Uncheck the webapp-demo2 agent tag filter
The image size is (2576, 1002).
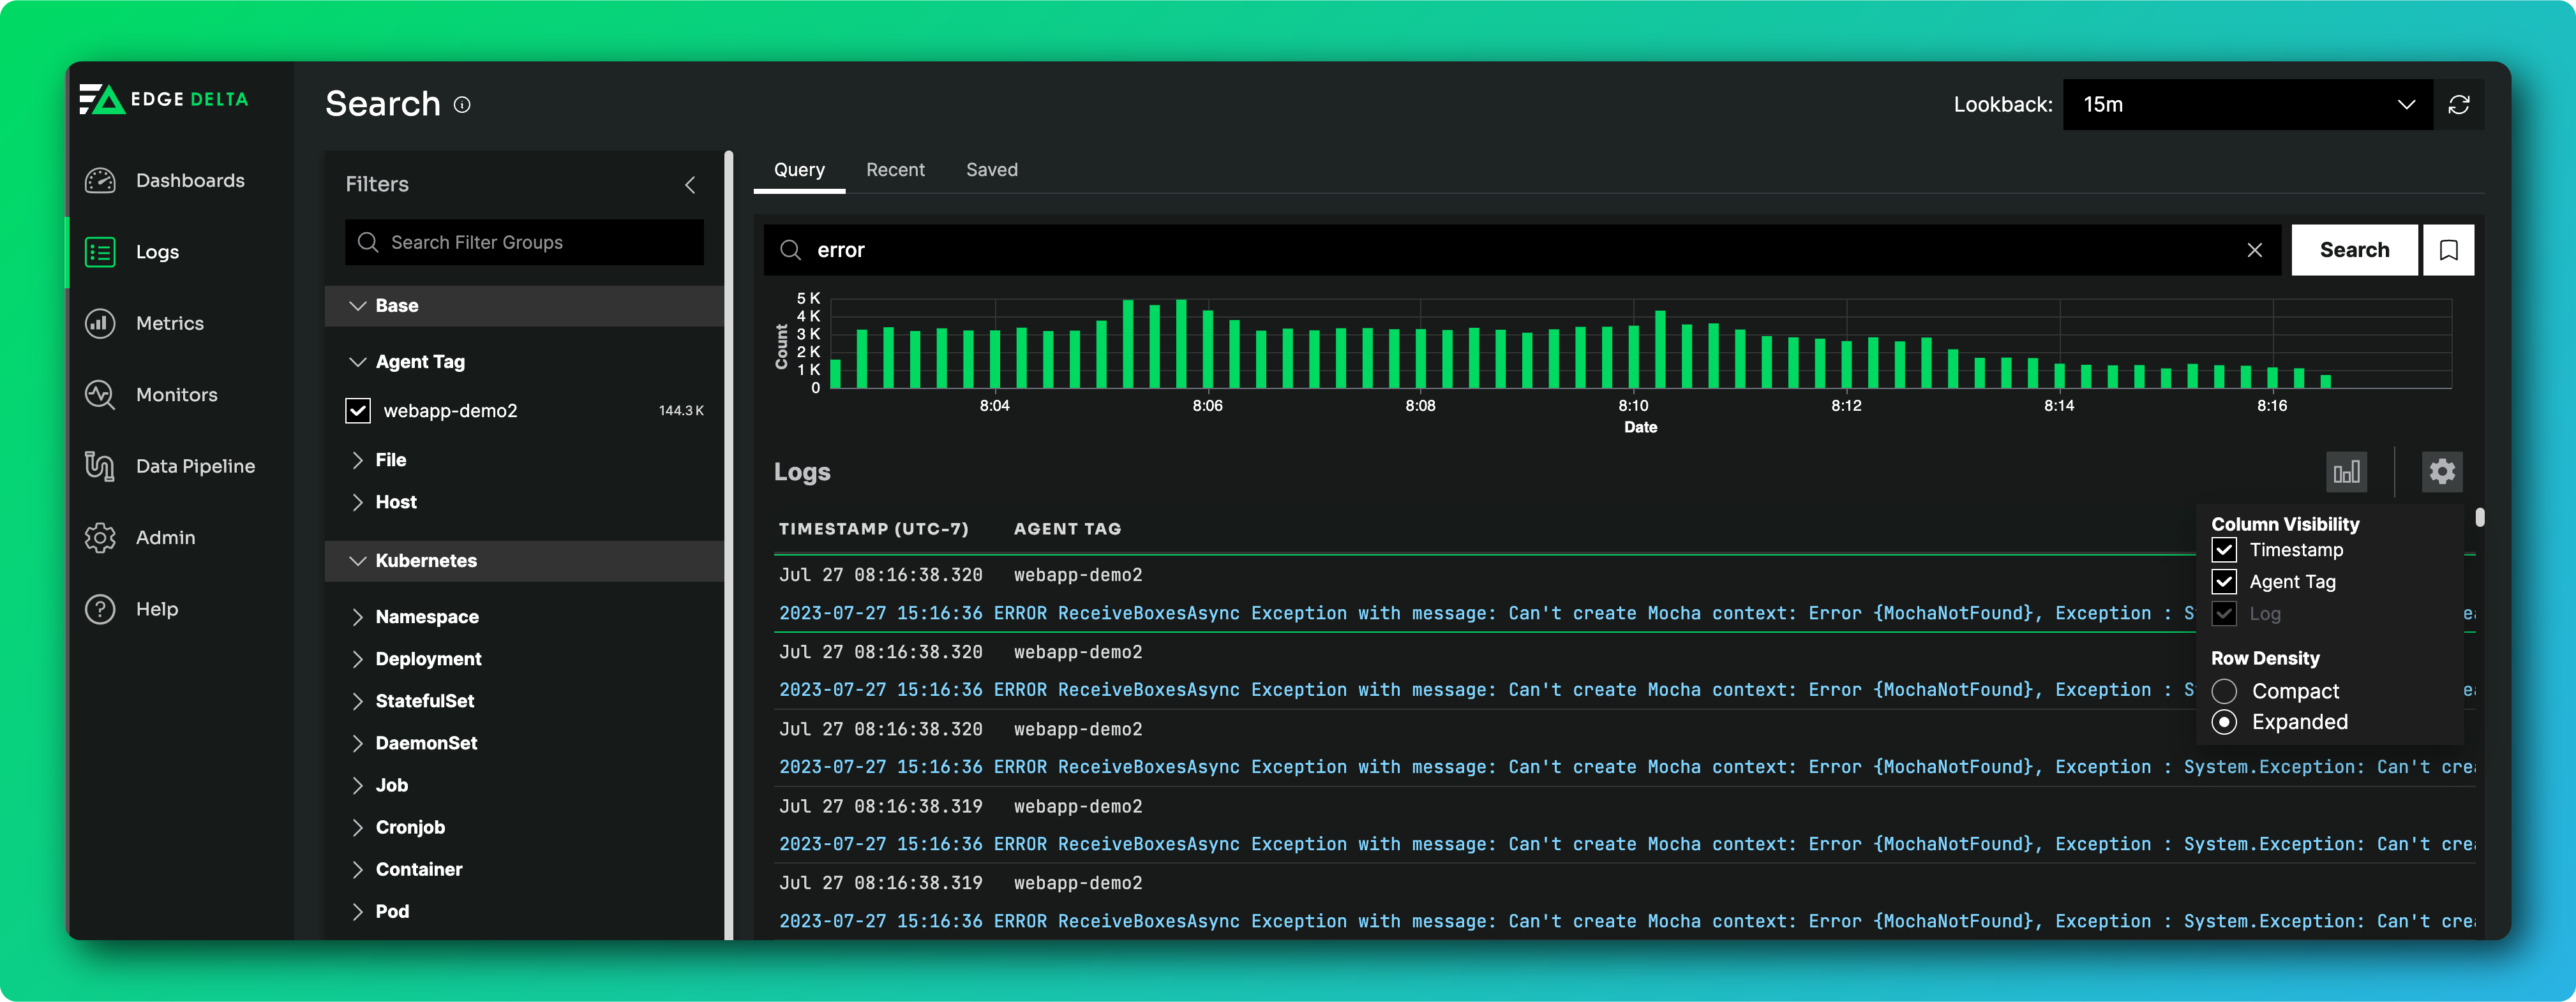click(x=358, y=411)
